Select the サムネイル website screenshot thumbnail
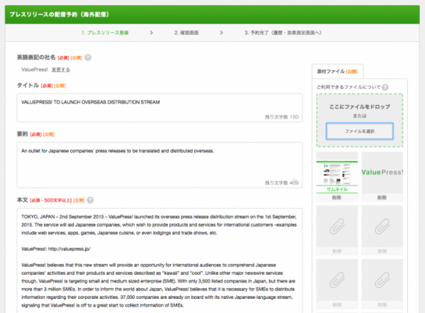425x313 pixels. coord(337,172)
